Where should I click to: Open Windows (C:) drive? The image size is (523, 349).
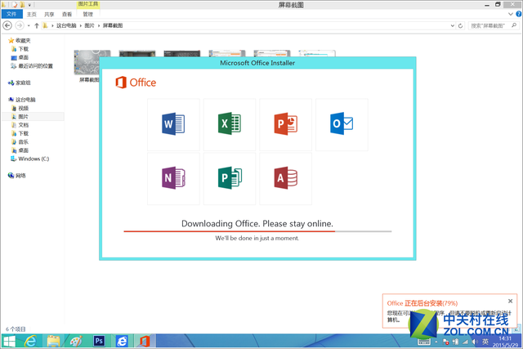(x=34, y=159)
